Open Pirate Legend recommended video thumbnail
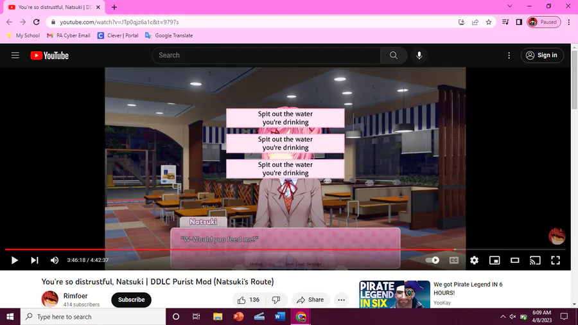Viewport: 578px width, 325px height. (x=394, y=294)
